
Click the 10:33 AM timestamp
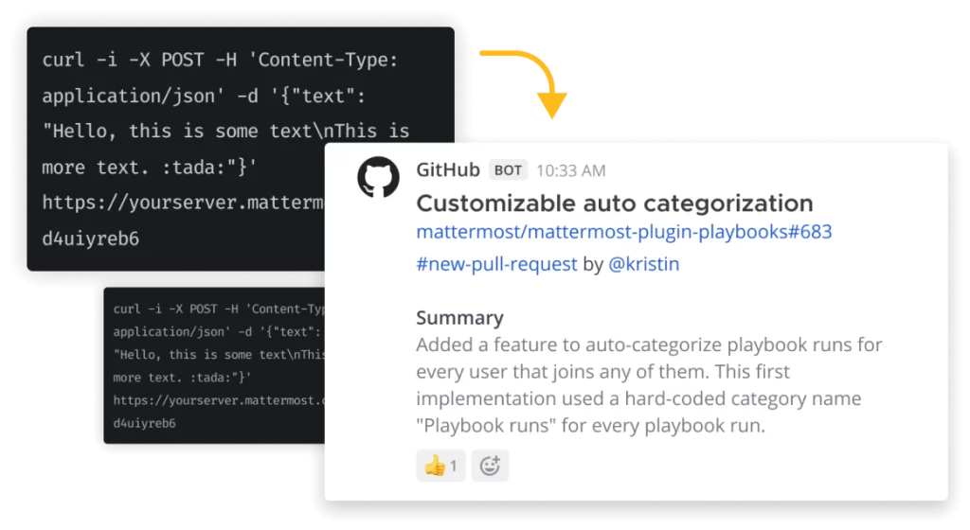pos(571,171)
